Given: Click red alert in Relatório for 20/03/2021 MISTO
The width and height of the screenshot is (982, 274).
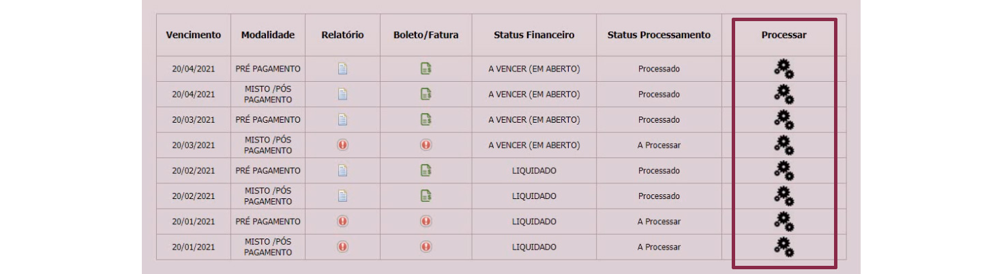Looking at the screenshot, I should click(x=342, y=145).
